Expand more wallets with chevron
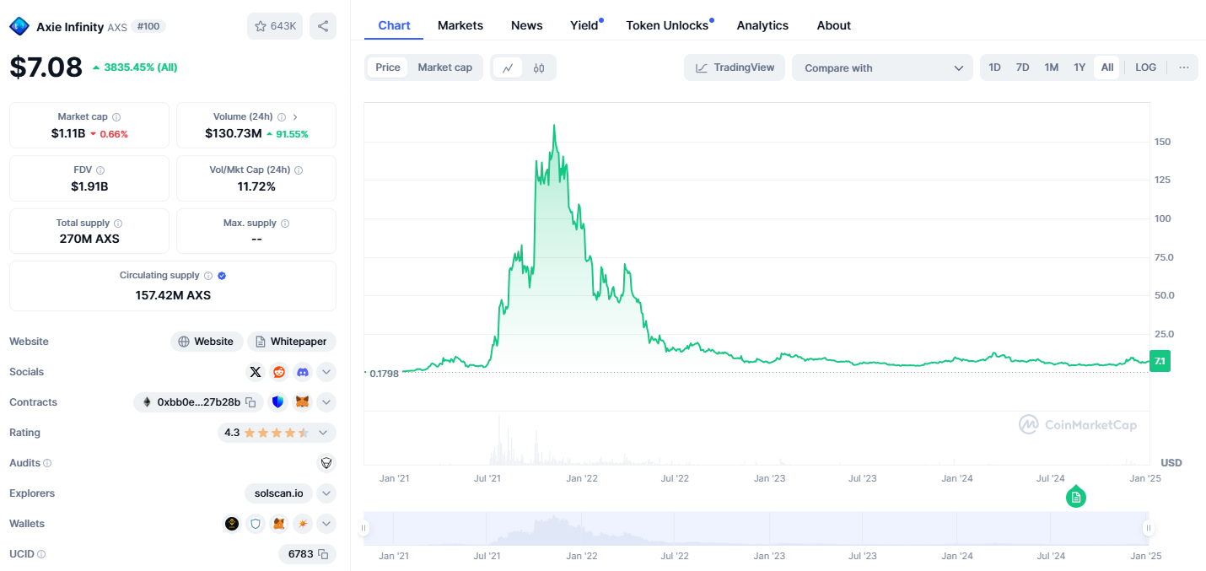Screen dimensions: 1206x571 [326, 524]
